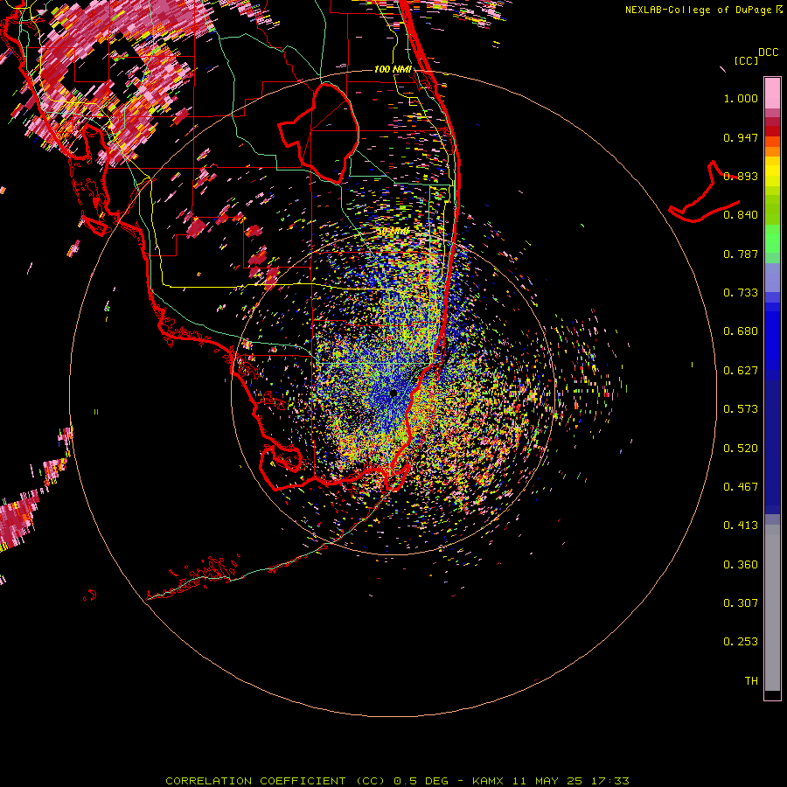Click the 0.467 legend value
The height and width of the screenshot is (787, 787).
point(741,487)
